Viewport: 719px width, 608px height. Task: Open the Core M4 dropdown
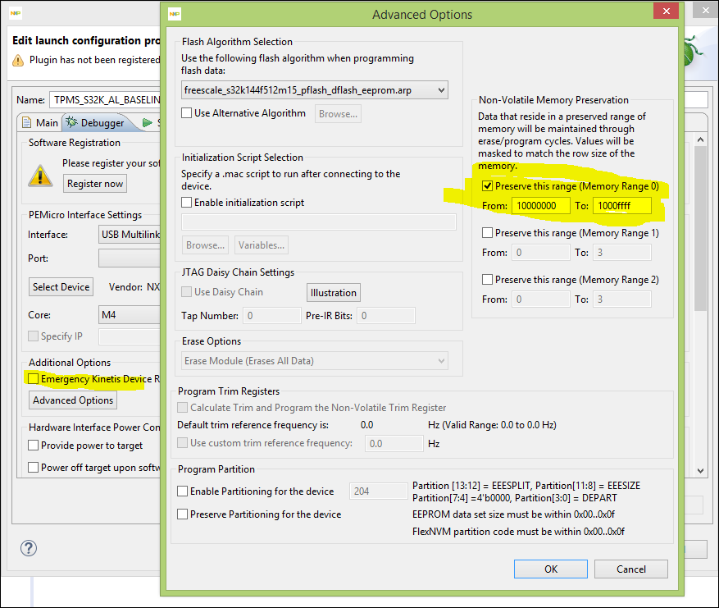(x=130, y=315)
